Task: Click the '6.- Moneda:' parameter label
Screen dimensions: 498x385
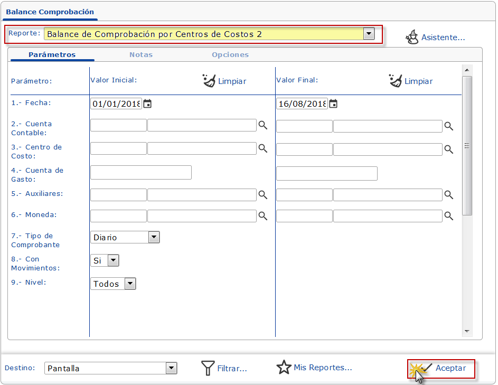Action: [34, 215]
